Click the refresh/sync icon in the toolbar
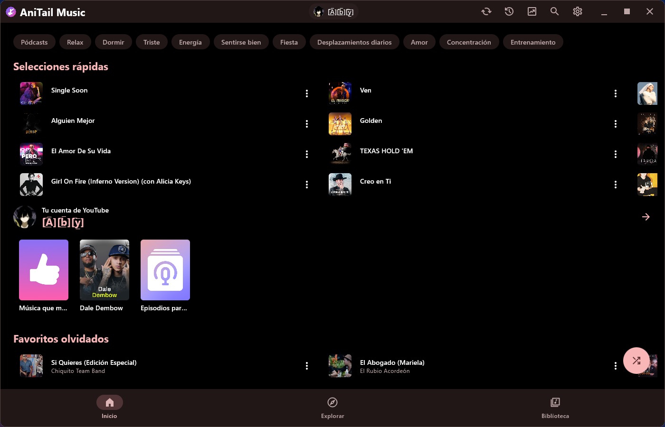The height and width of the screenshot is (427, 665). tap(486, 11)
